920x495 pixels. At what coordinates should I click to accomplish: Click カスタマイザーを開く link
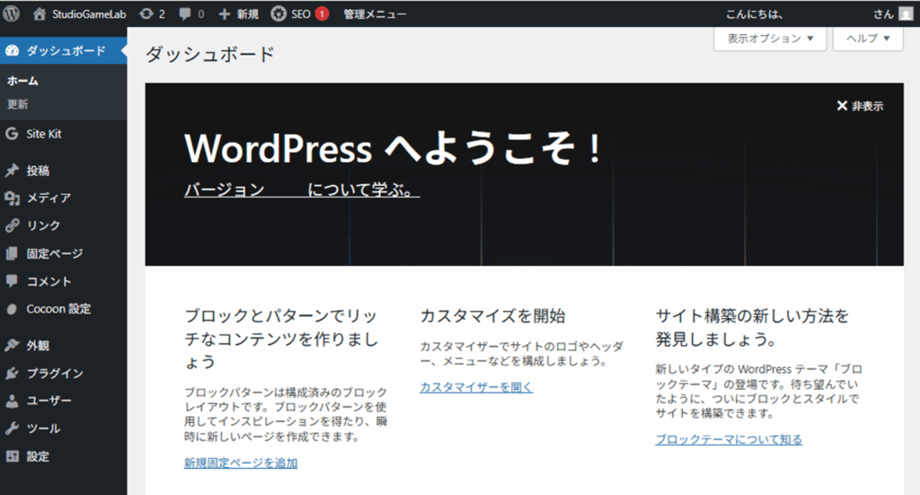[476, 387]
